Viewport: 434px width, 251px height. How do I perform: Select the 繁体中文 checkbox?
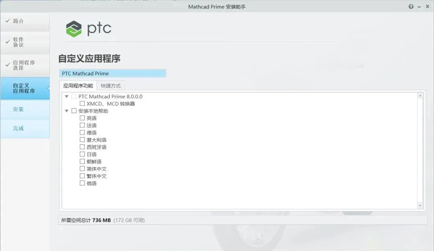(82, 176)
